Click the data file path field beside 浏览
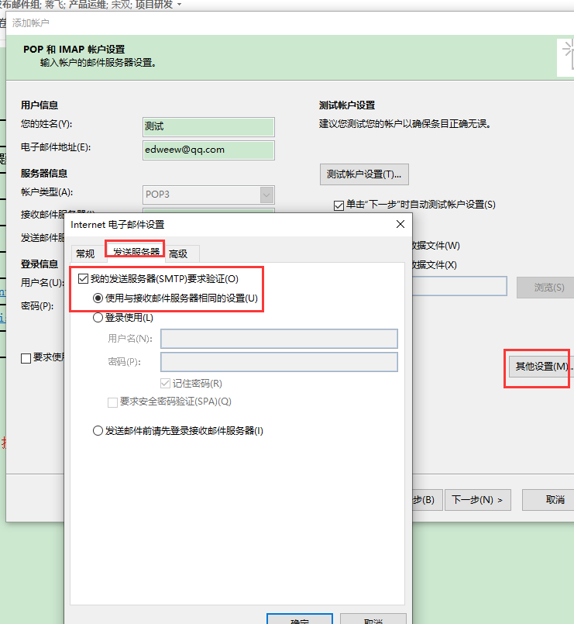The height and width of the screenshot is (624, 574). tap(459, 286)
